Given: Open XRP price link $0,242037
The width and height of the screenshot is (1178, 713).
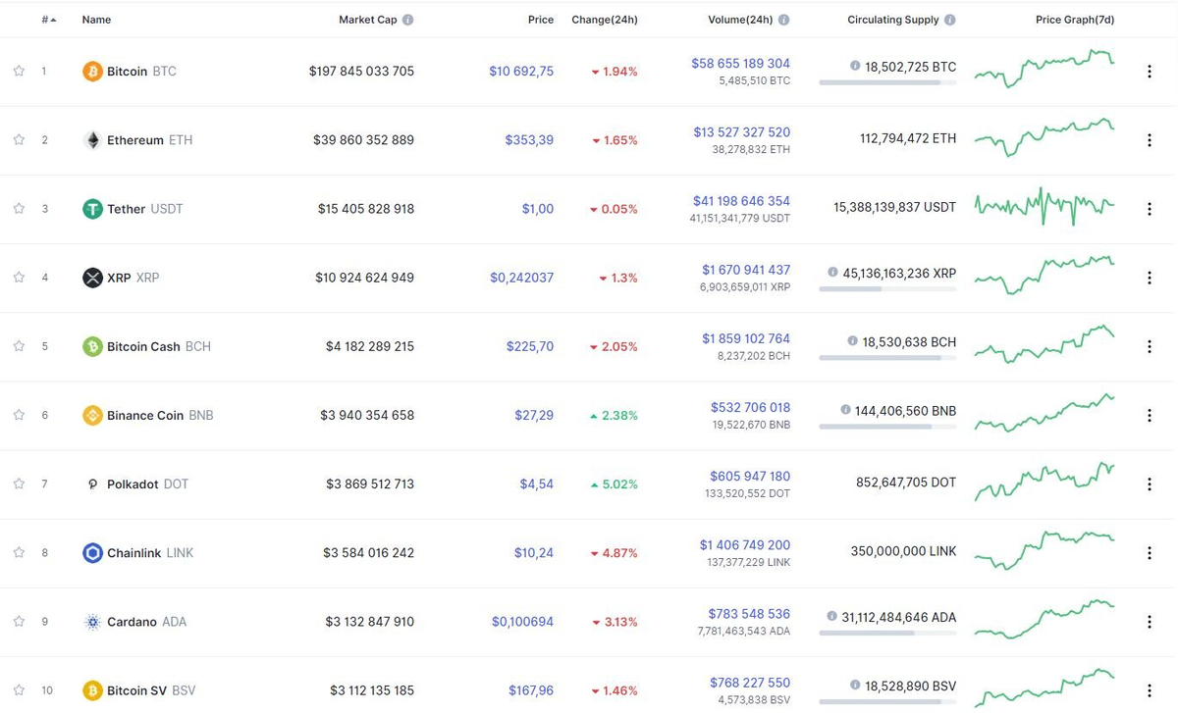Looking at the screenshot, I should [521, 278].
